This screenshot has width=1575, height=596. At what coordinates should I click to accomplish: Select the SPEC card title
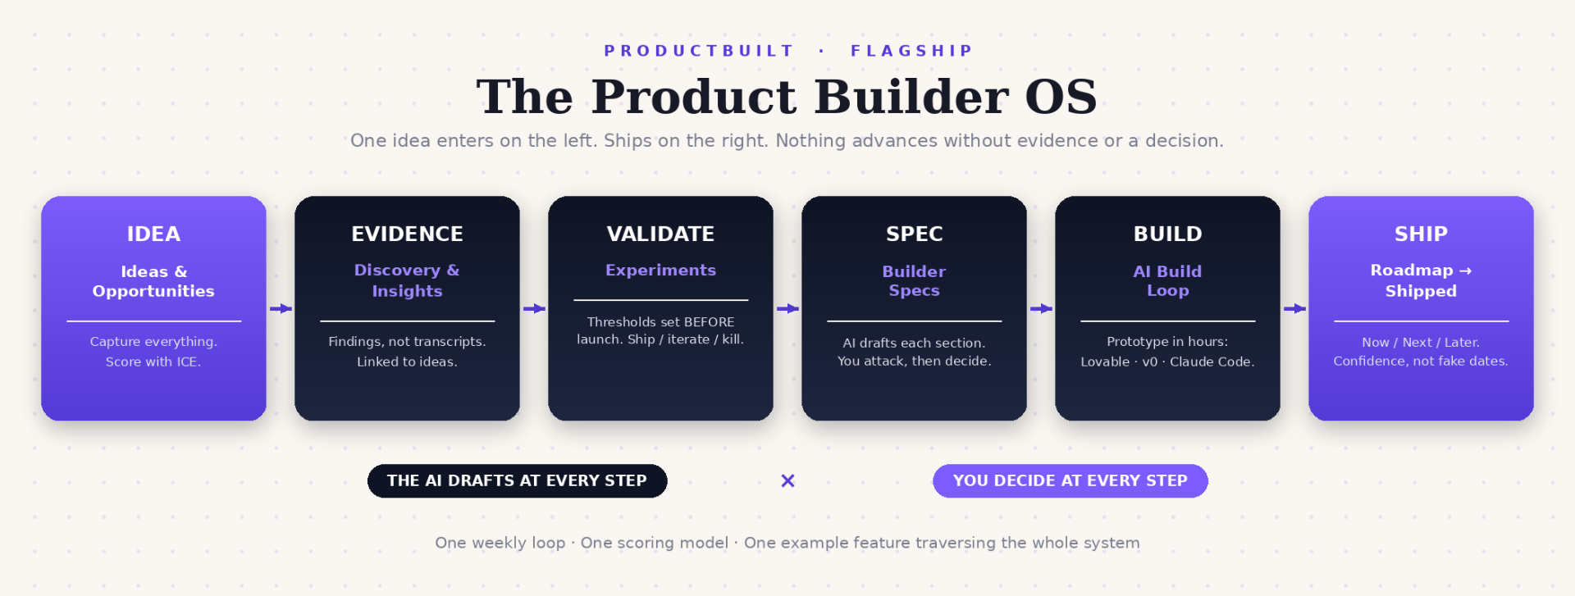914,234
